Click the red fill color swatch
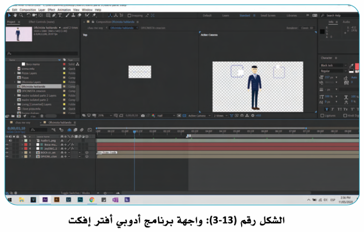Viewport: 364px width, 232px height. pyautogui.click(x=357, y=66)
